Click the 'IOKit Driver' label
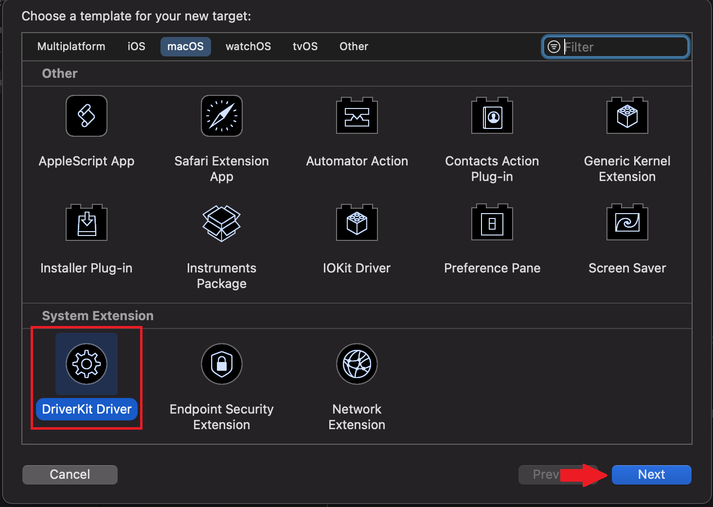The image size is (713, 507). [357, 268]
